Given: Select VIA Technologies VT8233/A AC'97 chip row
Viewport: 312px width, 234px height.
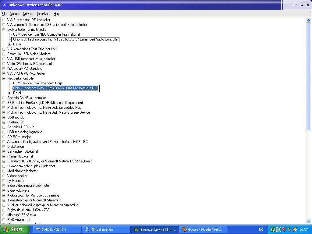Looking at the screenshot, I should (66, 39).
